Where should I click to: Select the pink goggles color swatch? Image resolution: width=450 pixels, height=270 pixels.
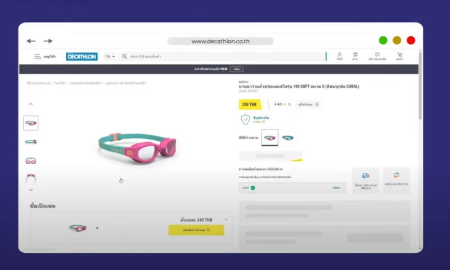coord(270,138)
